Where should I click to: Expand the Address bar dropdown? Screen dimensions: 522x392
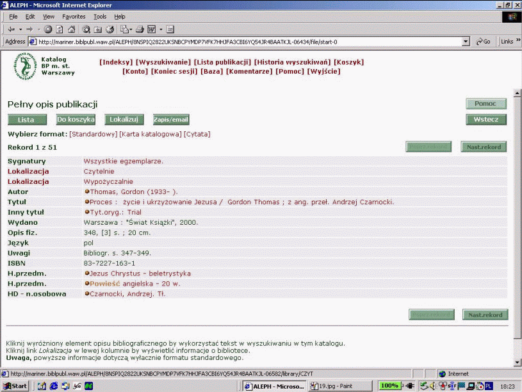click(466, 42)
